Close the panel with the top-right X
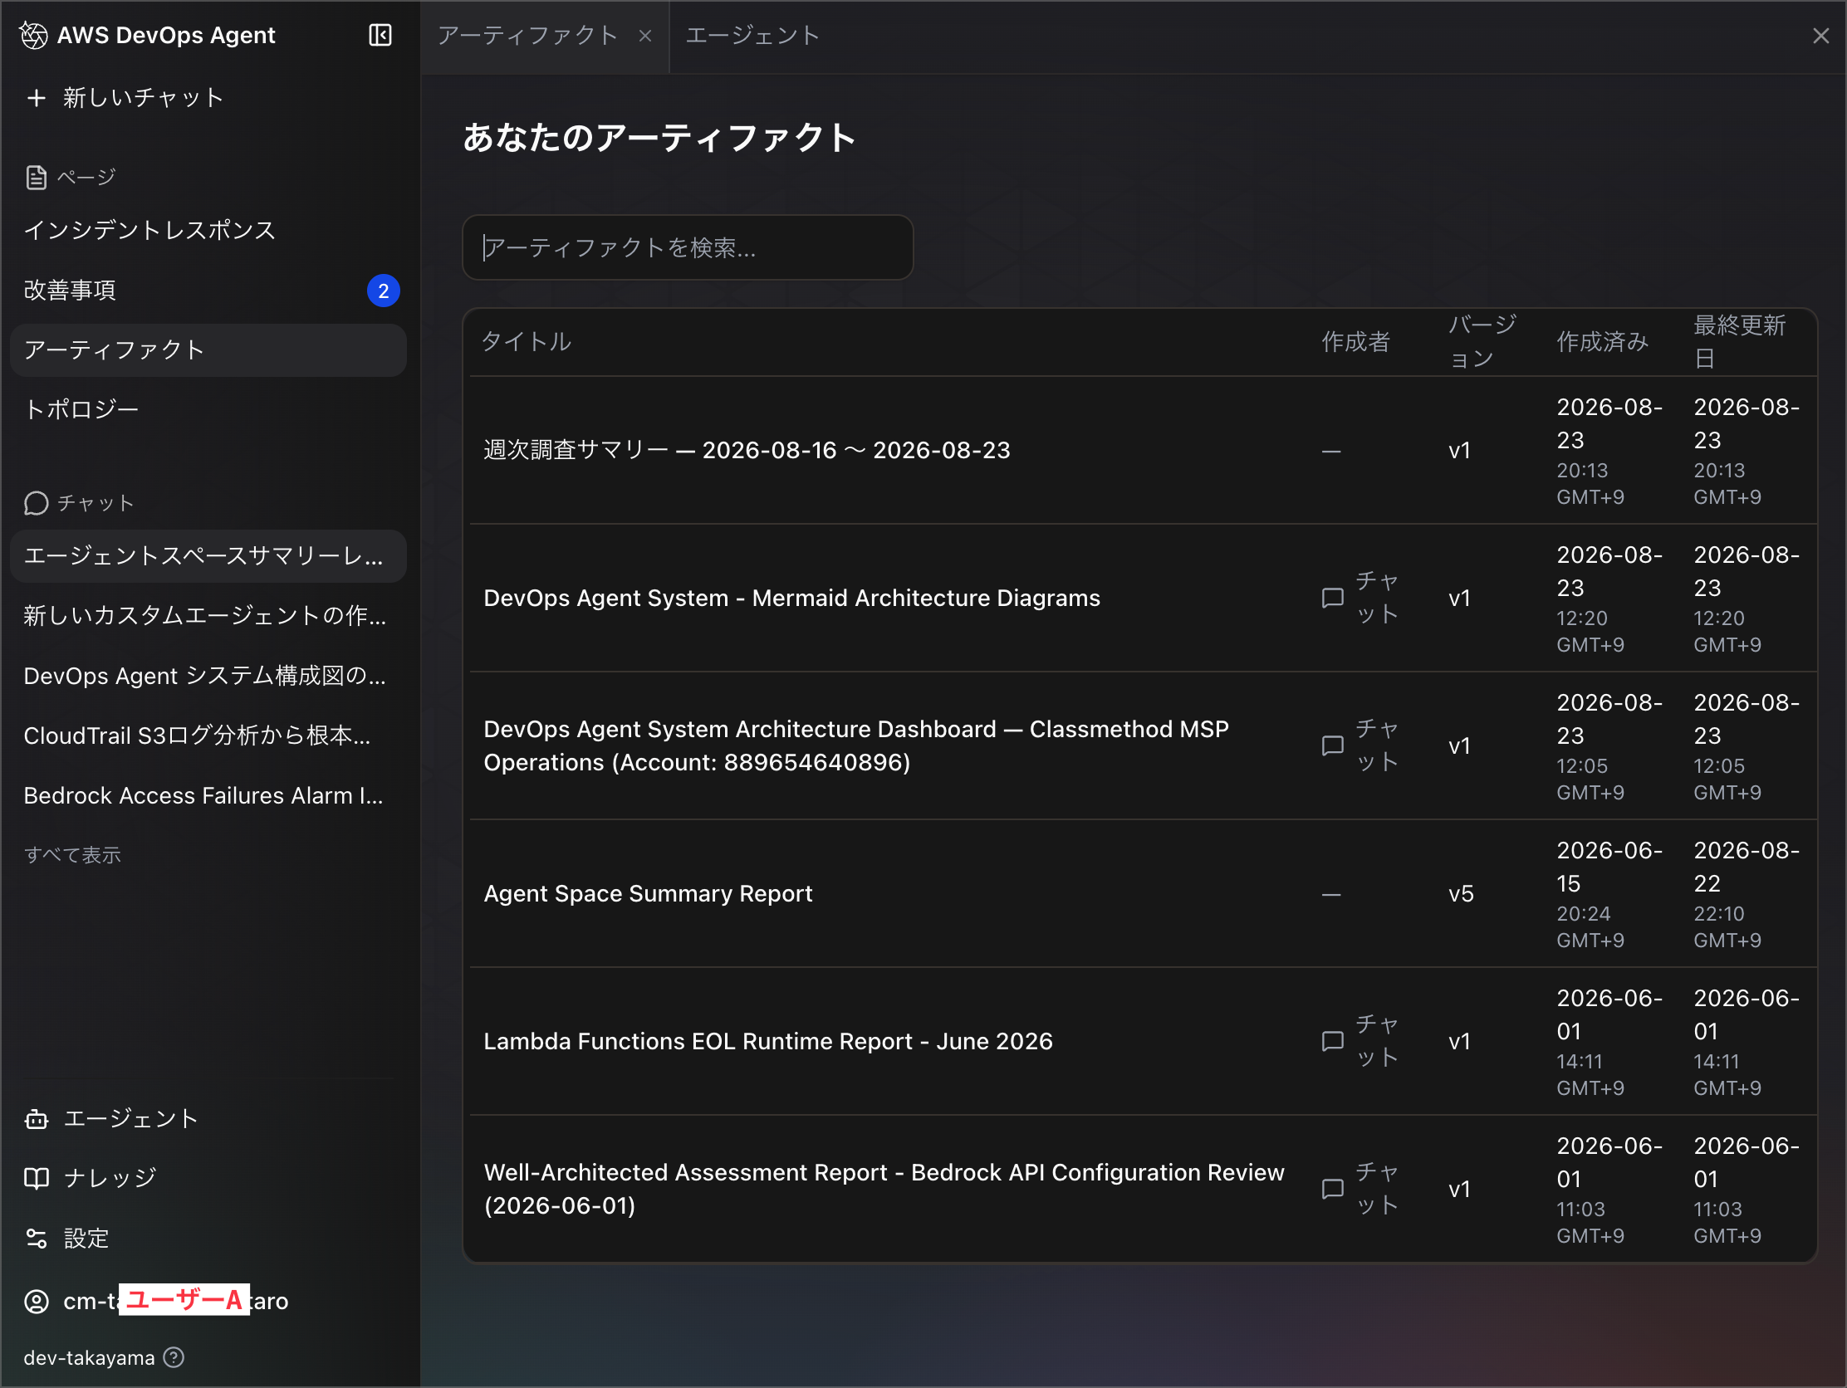 (x=1820, y=36)
